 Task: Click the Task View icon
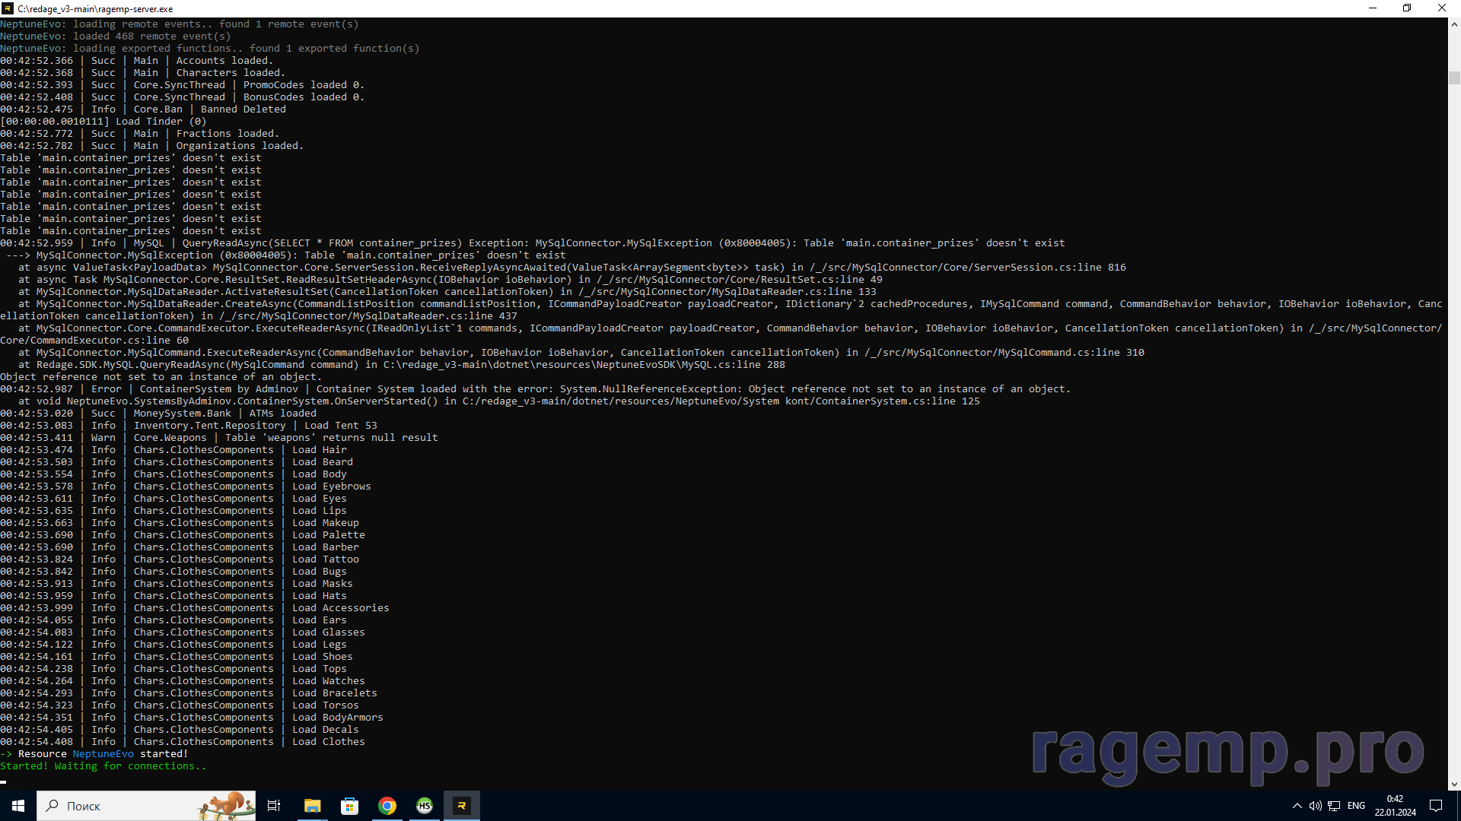coord(274,806)
